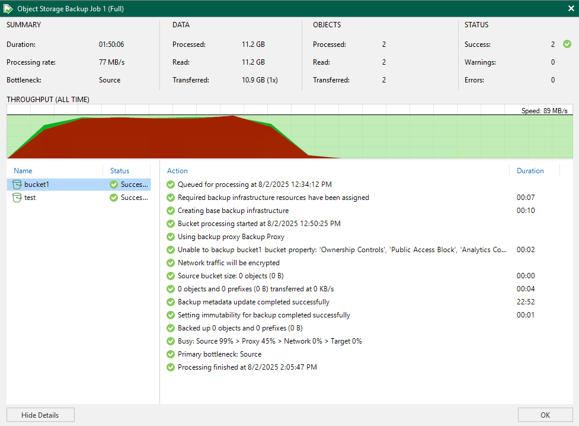The width and height of the screenshot is (579, 426).
Task: Click the checkmark beside Network traffic will be encrypted
Action: (x=171, y=263)
